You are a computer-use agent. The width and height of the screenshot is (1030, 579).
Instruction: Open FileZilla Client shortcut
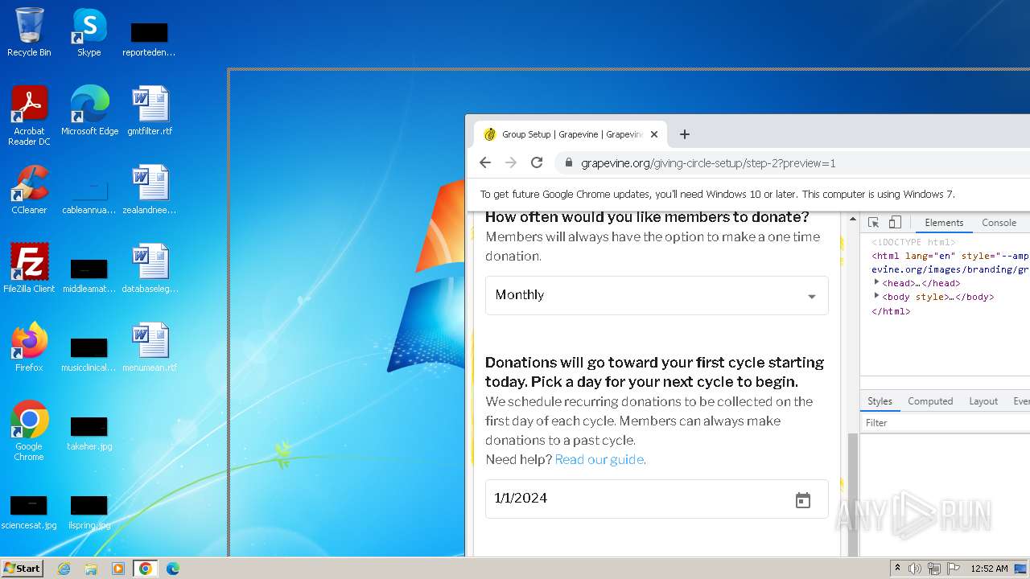click(x=29, y=269)
